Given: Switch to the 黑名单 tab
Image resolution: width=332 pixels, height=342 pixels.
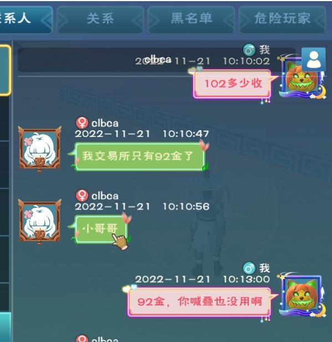Looking at the screenshot, I should point(191,19).
